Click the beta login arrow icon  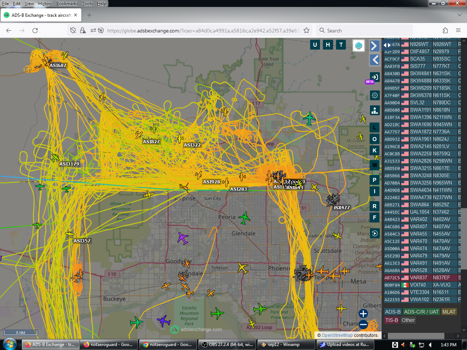coord(375,77)
